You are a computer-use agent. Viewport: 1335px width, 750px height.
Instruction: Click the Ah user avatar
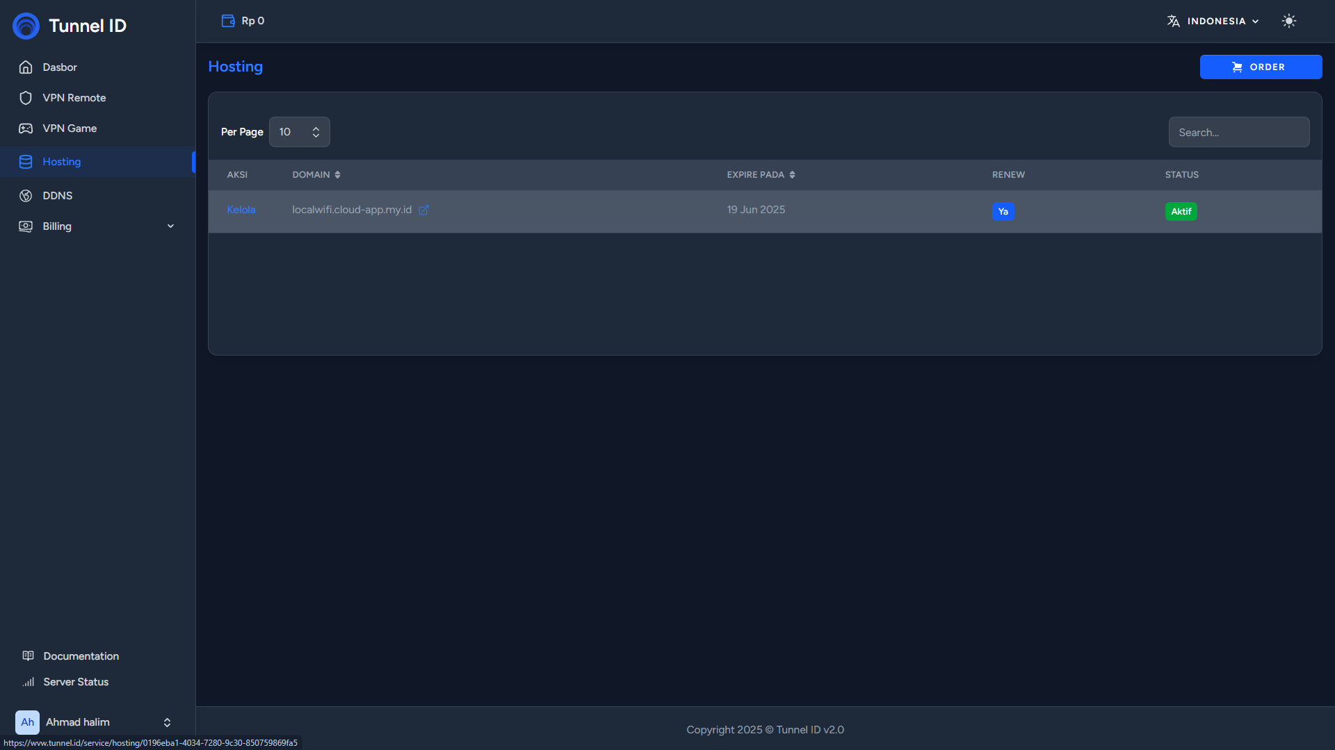tap(27, 722)
